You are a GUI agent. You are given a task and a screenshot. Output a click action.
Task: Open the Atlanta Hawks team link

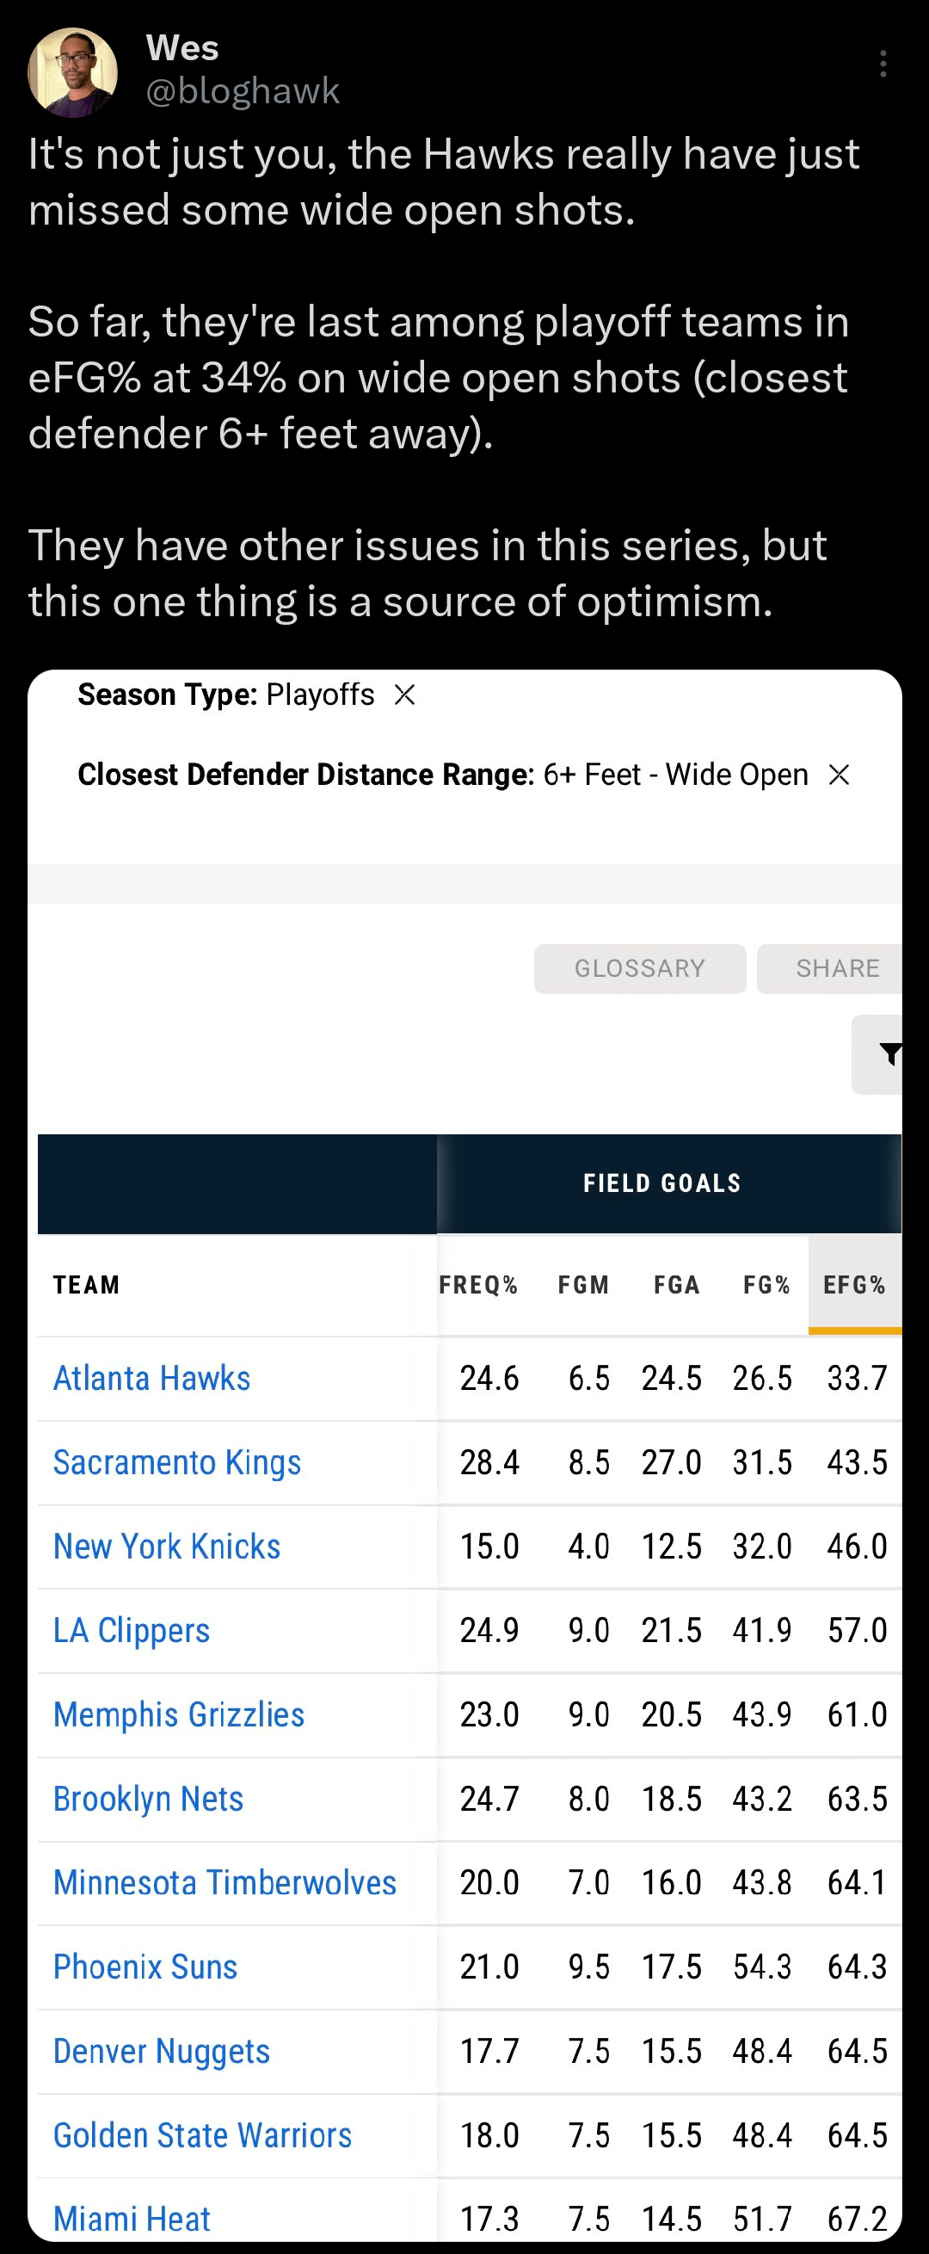point(152,1378)
